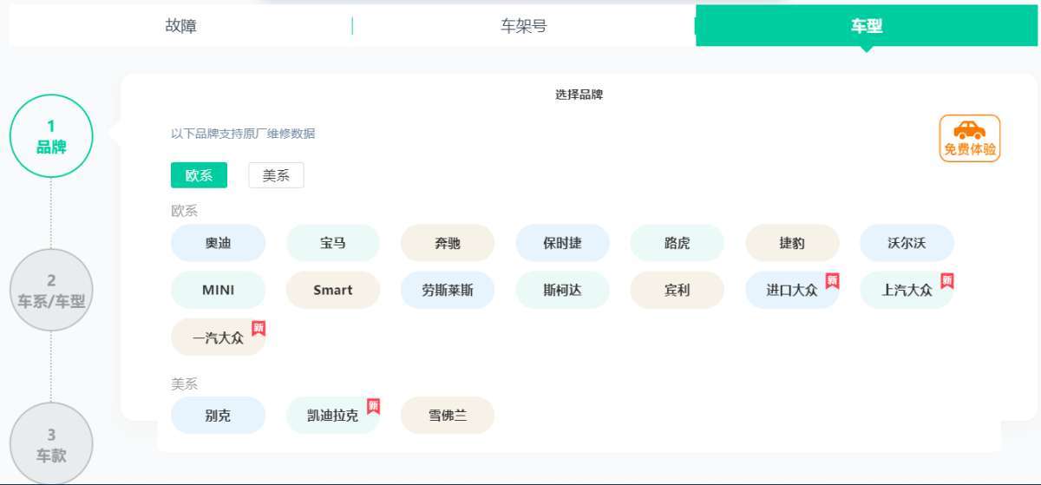Go to step 3 车款
Viewport: 1041px width, 485px height.
click(x=51, y=444)
